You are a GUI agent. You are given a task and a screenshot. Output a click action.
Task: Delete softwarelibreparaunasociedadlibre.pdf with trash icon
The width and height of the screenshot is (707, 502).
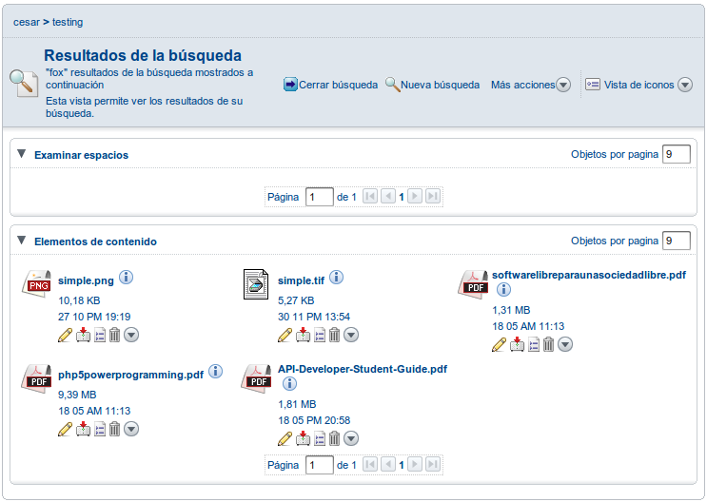(548, 344)
